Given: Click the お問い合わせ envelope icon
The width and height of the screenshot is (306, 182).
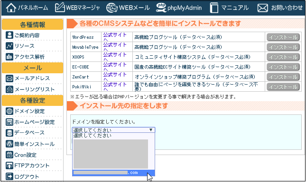Looking at the screenshot, I should pos(262,8).
